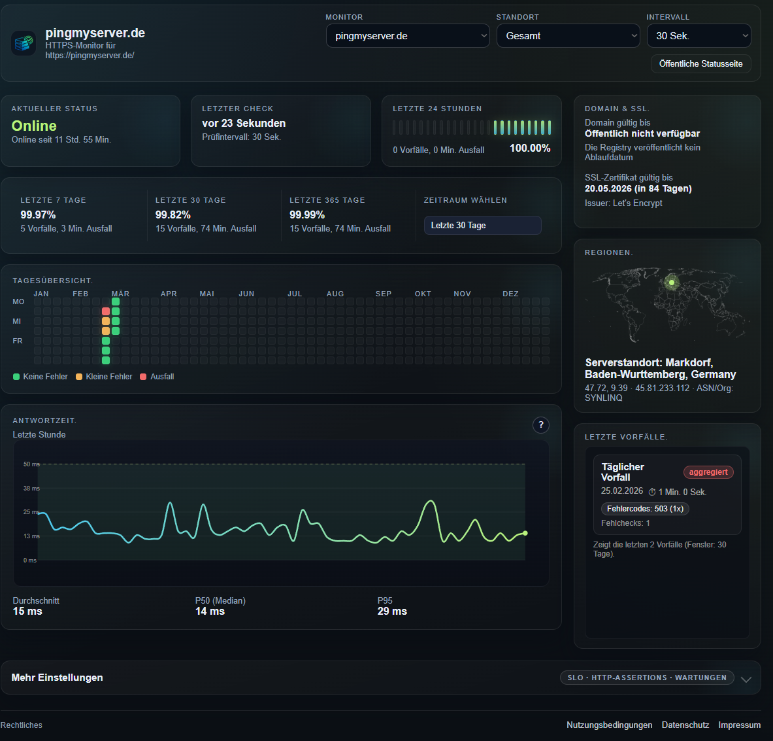
Task: Open the question mark help in Antwortzeit
Action: (540, 425)
